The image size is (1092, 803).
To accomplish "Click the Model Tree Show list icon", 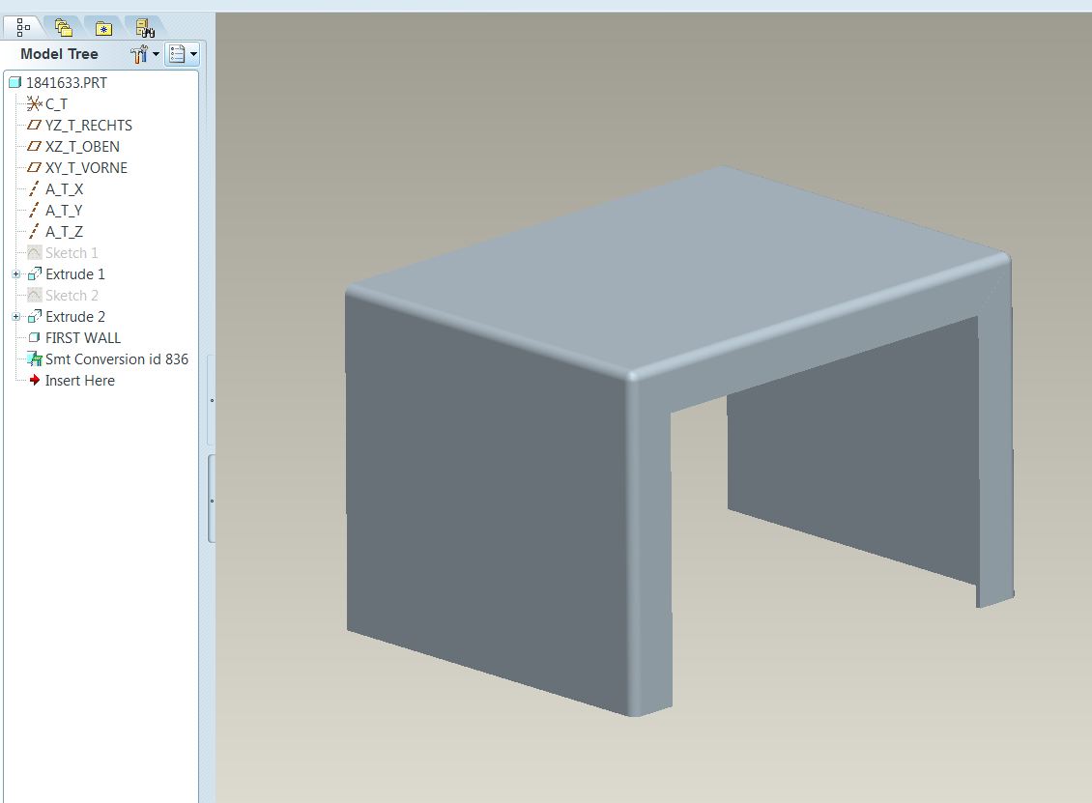I will pos(177,53).
